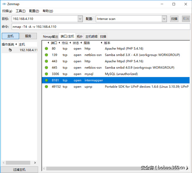The image size is (192, 173).
Task: Click right arrow of host list scrollbar
Action: (x=35, y=163)
